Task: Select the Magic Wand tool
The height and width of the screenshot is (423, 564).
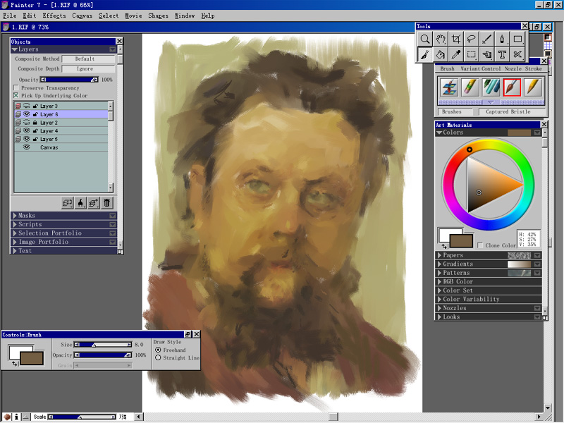Action: point(486,39)
